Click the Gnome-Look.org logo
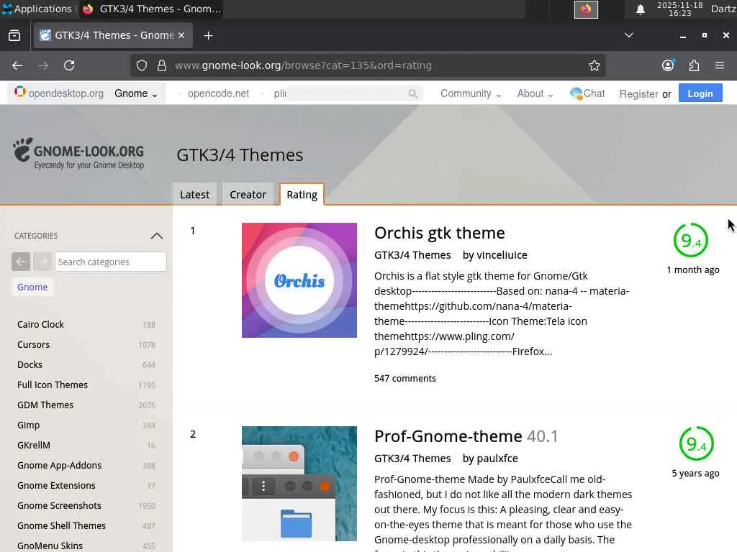The width and height of the screenshot is (737, 552). tap(78, 153)
